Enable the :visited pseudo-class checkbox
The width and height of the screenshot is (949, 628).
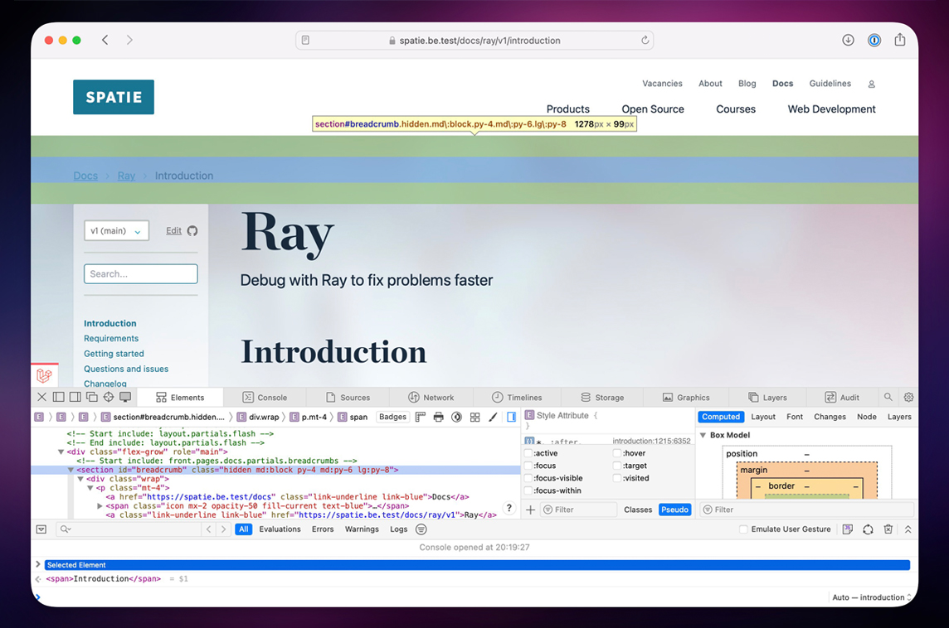click(617, 478)
